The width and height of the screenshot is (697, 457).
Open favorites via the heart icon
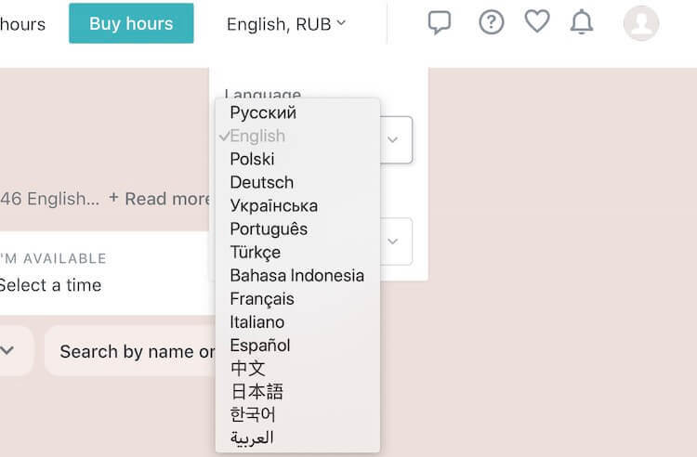[537, 22]
